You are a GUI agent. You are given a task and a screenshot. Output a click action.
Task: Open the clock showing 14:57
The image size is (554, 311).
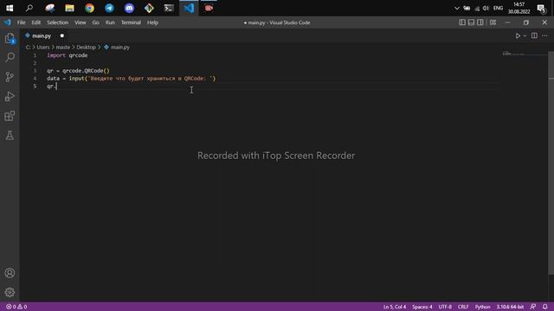[x=519, y=8]
